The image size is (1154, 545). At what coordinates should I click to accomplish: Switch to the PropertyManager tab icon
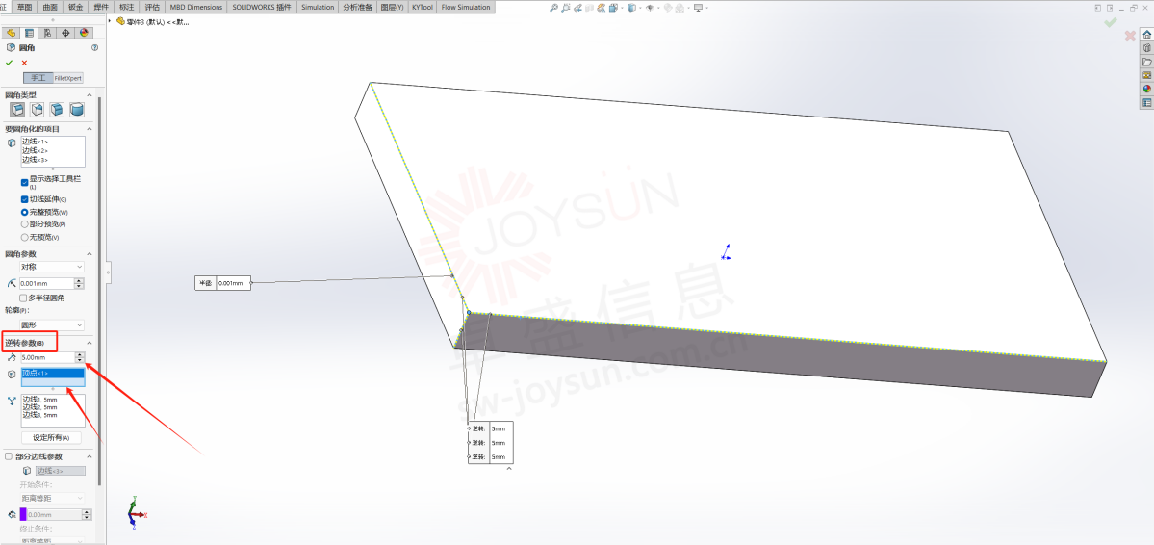[30, 33]
